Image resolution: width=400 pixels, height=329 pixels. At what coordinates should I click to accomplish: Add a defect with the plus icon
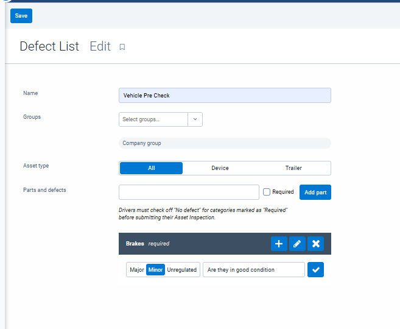click(279, 244)
